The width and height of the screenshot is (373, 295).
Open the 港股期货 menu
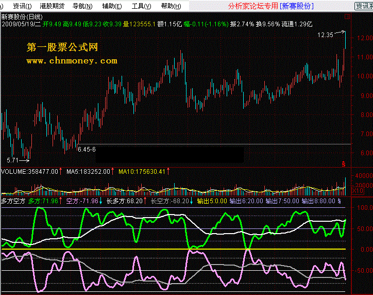click(52, 6)
